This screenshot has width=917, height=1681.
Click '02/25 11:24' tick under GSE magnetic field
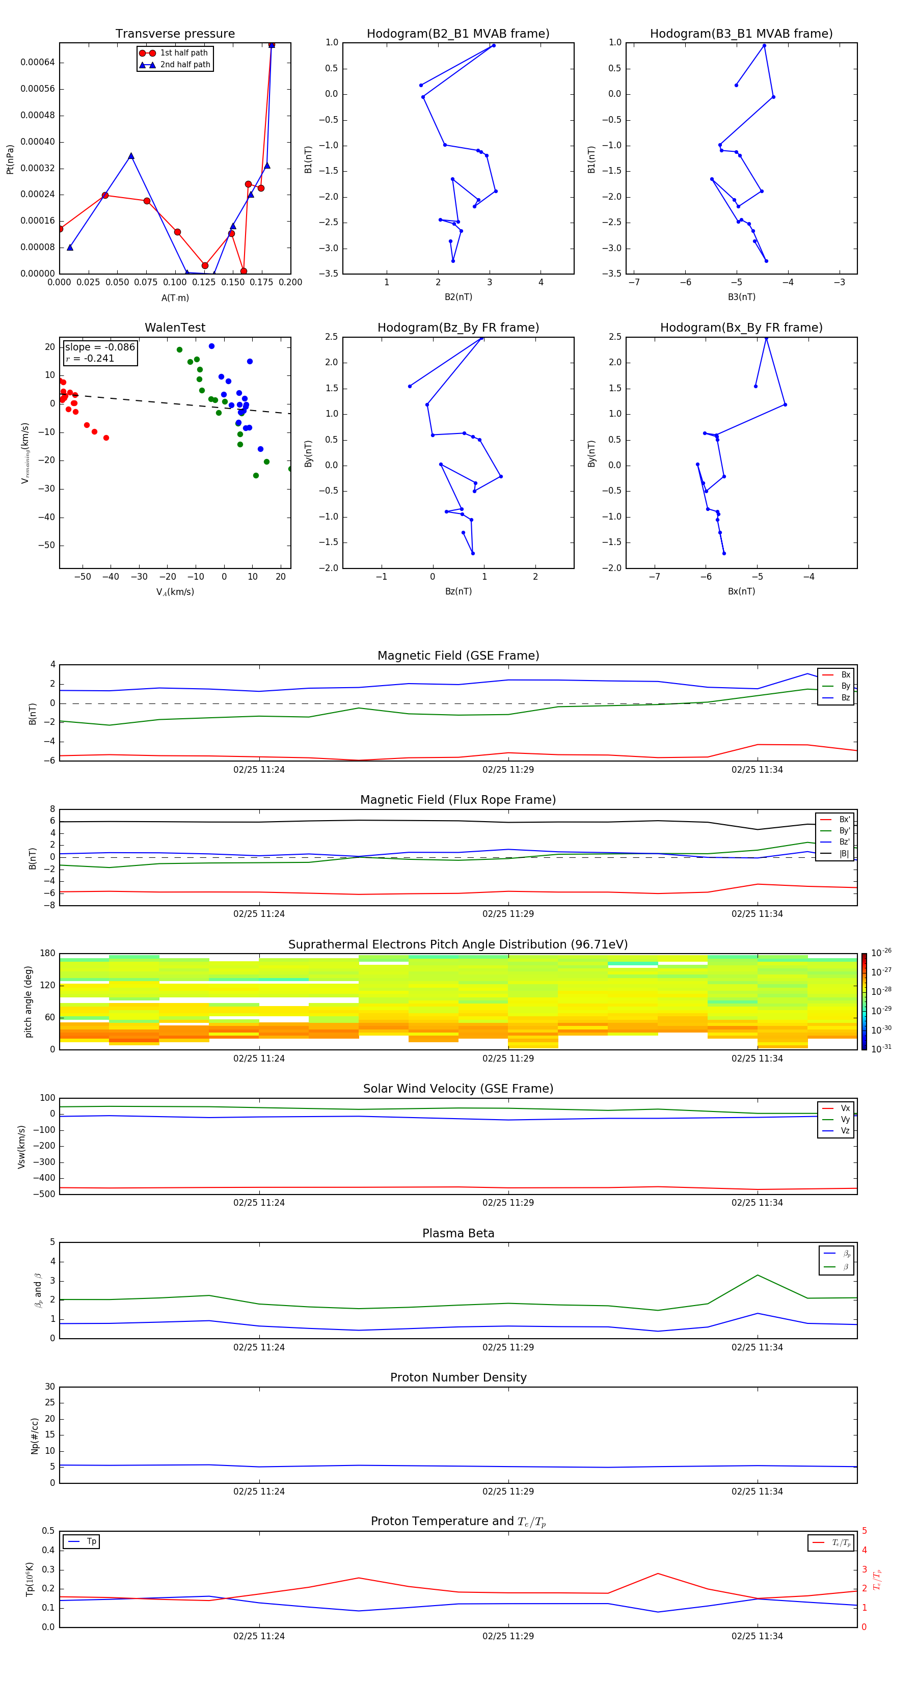pos(259,770)
